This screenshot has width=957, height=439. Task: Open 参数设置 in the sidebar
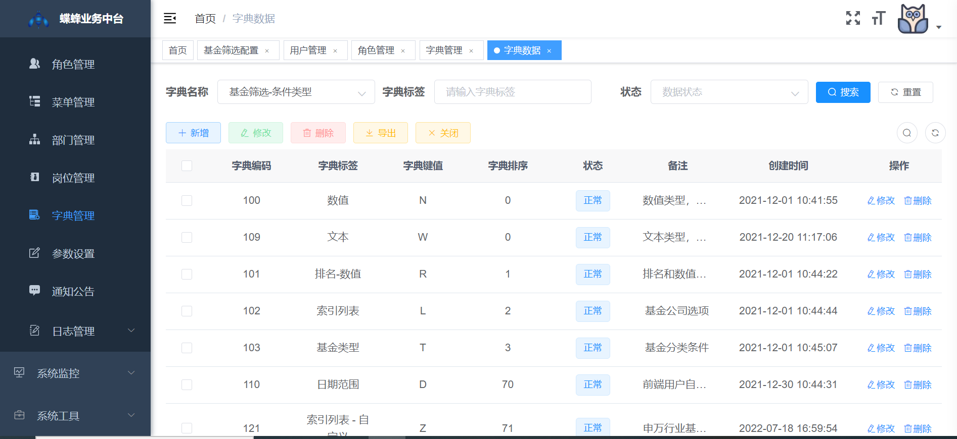tap(75, 253)
